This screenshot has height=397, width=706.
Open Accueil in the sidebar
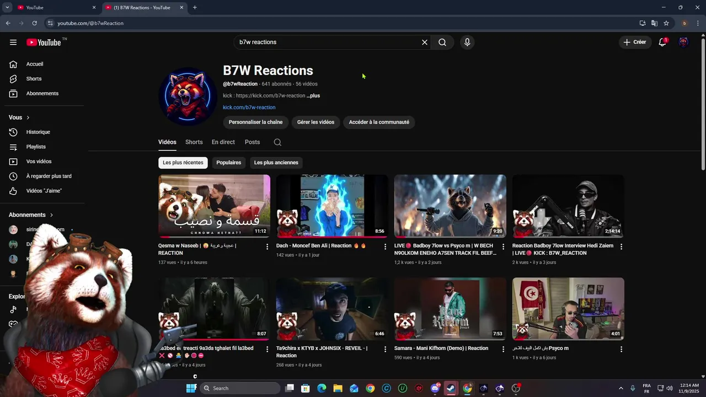click(x=44, y=64)
